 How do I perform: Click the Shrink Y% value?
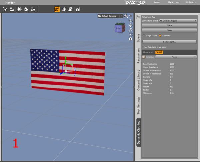(x=170, y=83)
